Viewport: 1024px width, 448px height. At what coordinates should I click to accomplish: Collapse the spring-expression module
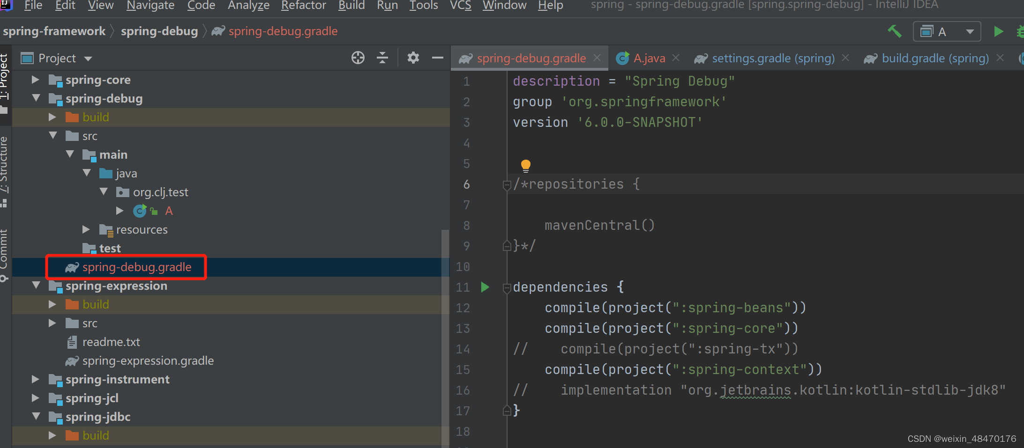(35, 286)
